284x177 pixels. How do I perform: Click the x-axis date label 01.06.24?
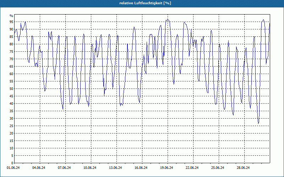13,168
